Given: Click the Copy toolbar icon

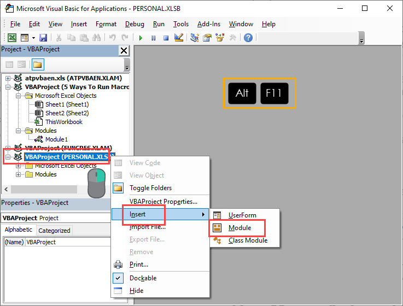Looking at the screenshot, I should [x=71, y=38].
